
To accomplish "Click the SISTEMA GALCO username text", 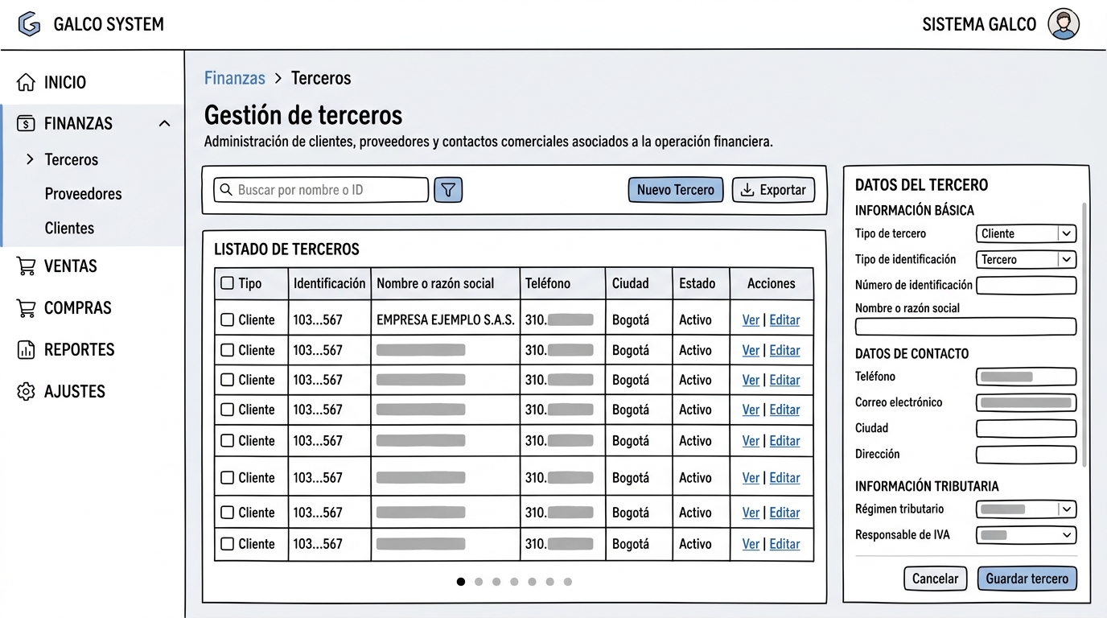I will pyautogui.click(x=979, y=24).
